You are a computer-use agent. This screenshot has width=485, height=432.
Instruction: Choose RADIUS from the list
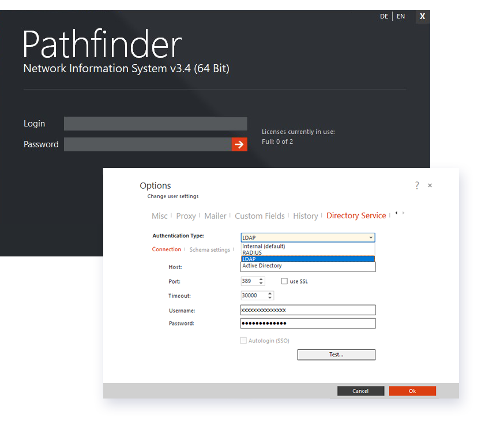pyautogui.click(x=308, y=253)
